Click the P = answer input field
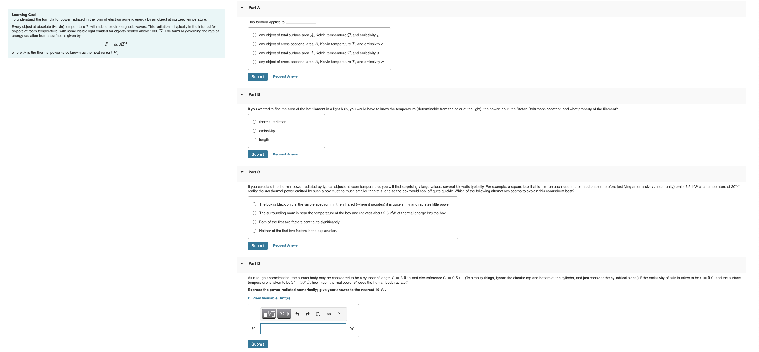759x352 pixels. click(303, 328)
